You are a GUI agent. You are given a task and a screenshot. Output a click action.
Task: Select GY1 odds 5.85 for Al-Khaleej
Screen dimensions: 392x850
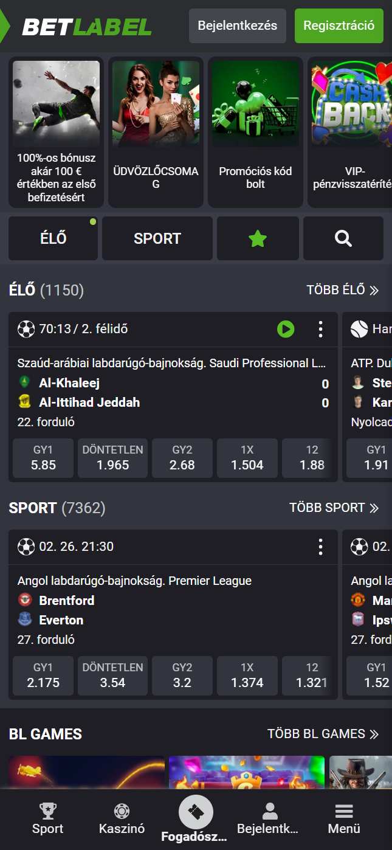[43, 458]
